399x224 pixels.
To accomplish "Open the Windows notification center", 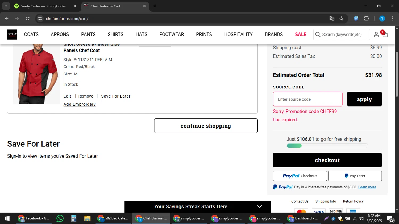I will (390, 219).
